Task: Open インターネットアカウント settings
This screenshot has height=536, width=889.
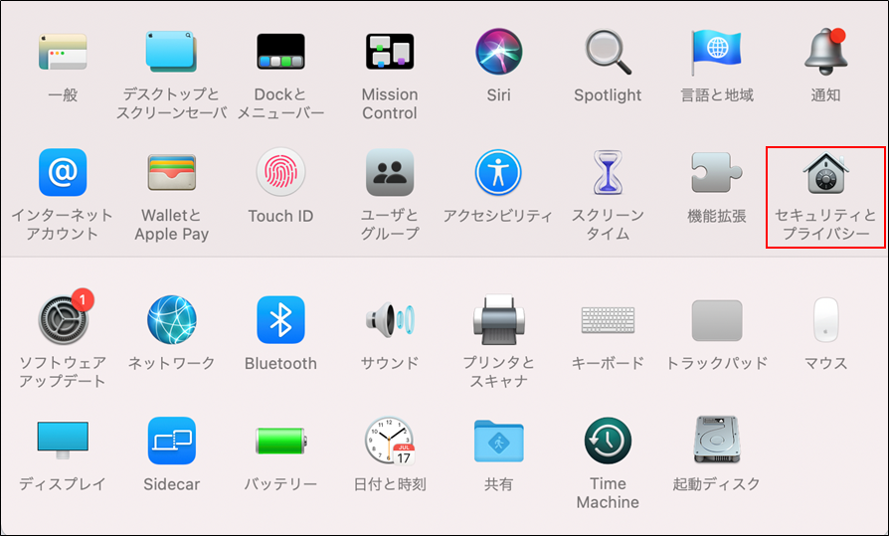Action: point(63,173)
